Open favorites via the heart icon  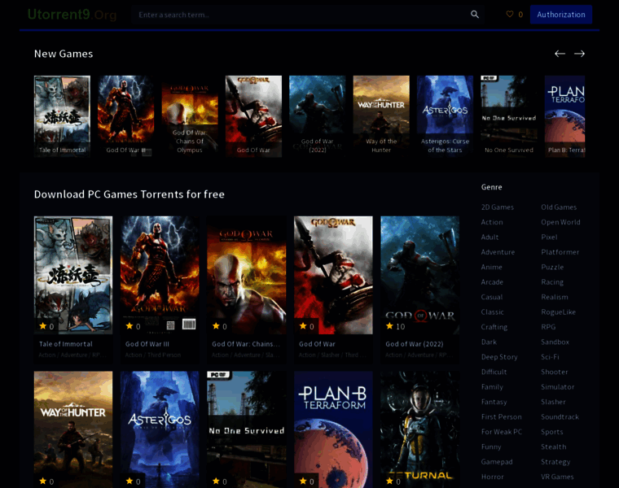click(x=510, y=14)
